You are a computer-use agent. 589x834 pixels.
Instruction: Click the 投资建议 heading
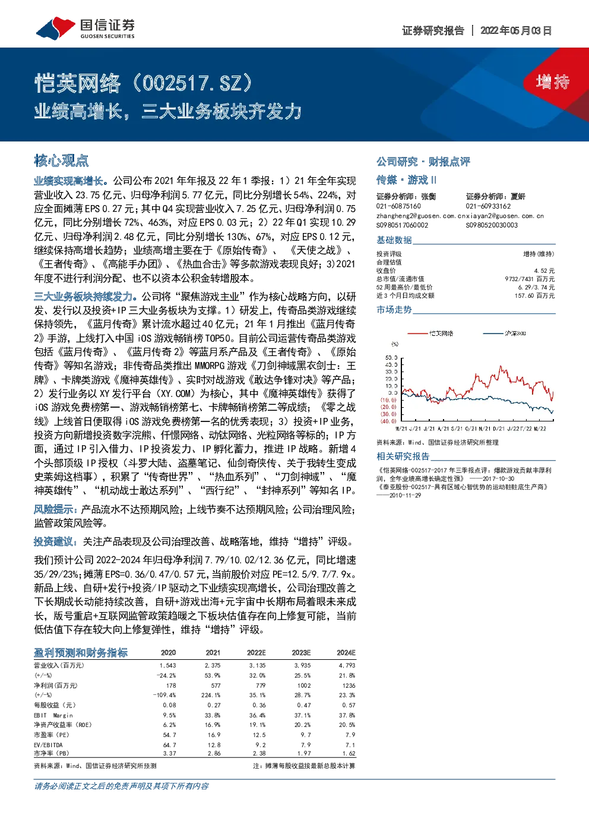(56, 542)
